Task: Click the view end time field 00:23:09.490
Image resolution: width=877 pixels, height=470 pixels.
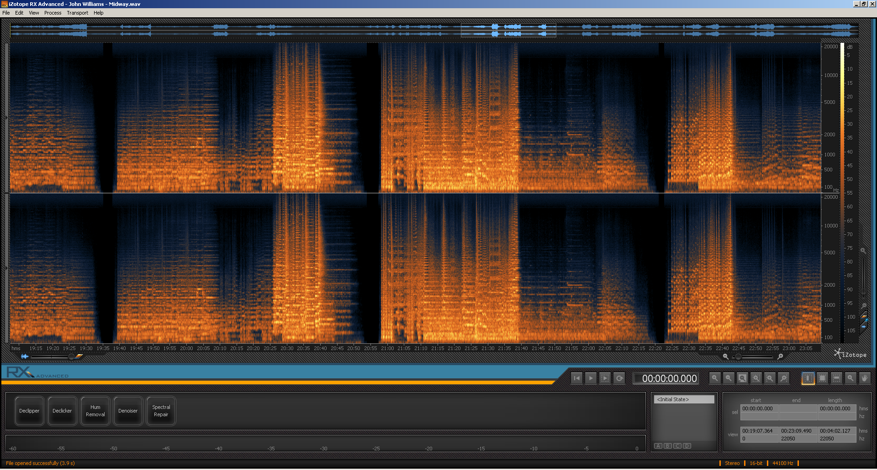Action: (798, 431)
